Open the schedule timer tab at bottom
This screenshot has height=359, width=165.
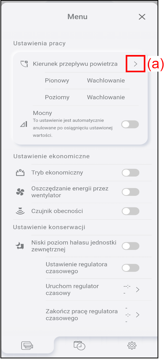click(79, 346)
